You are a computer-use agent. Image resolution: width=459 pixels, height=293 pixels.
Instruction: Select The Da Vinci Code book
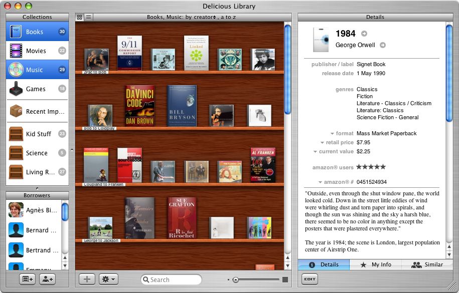point(140,106)
